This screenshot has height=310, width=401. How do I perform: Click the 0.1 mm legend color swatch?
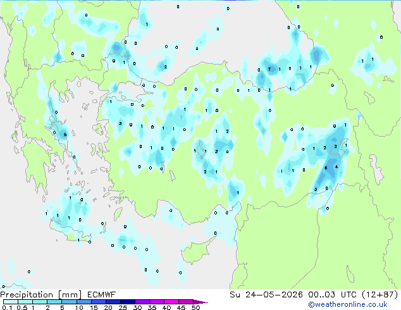[11, 302]
